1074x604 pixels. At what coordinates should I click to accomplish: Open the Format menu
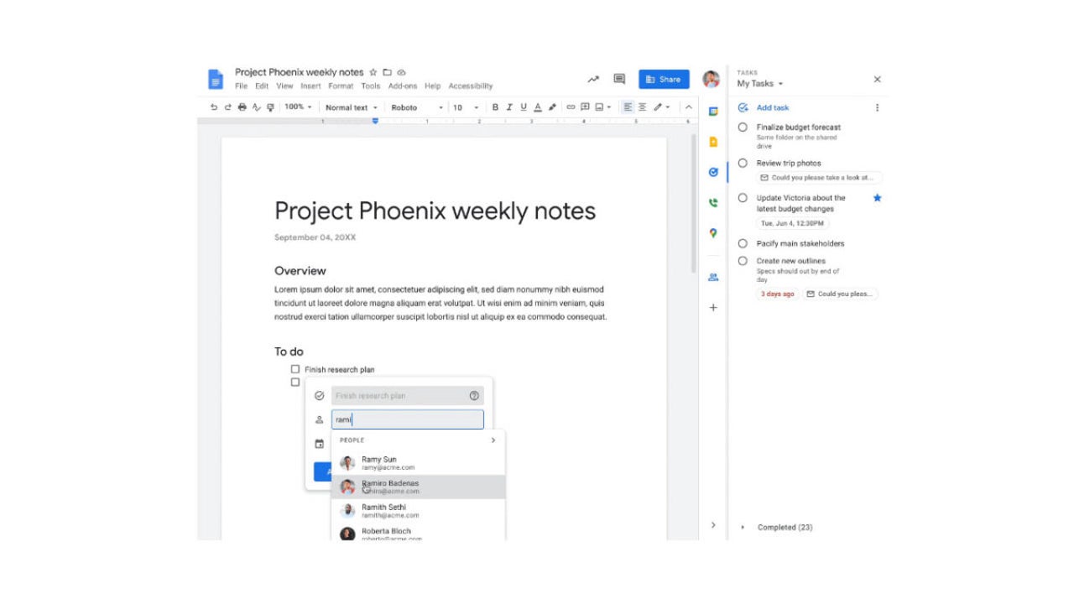tap(341, 86)
